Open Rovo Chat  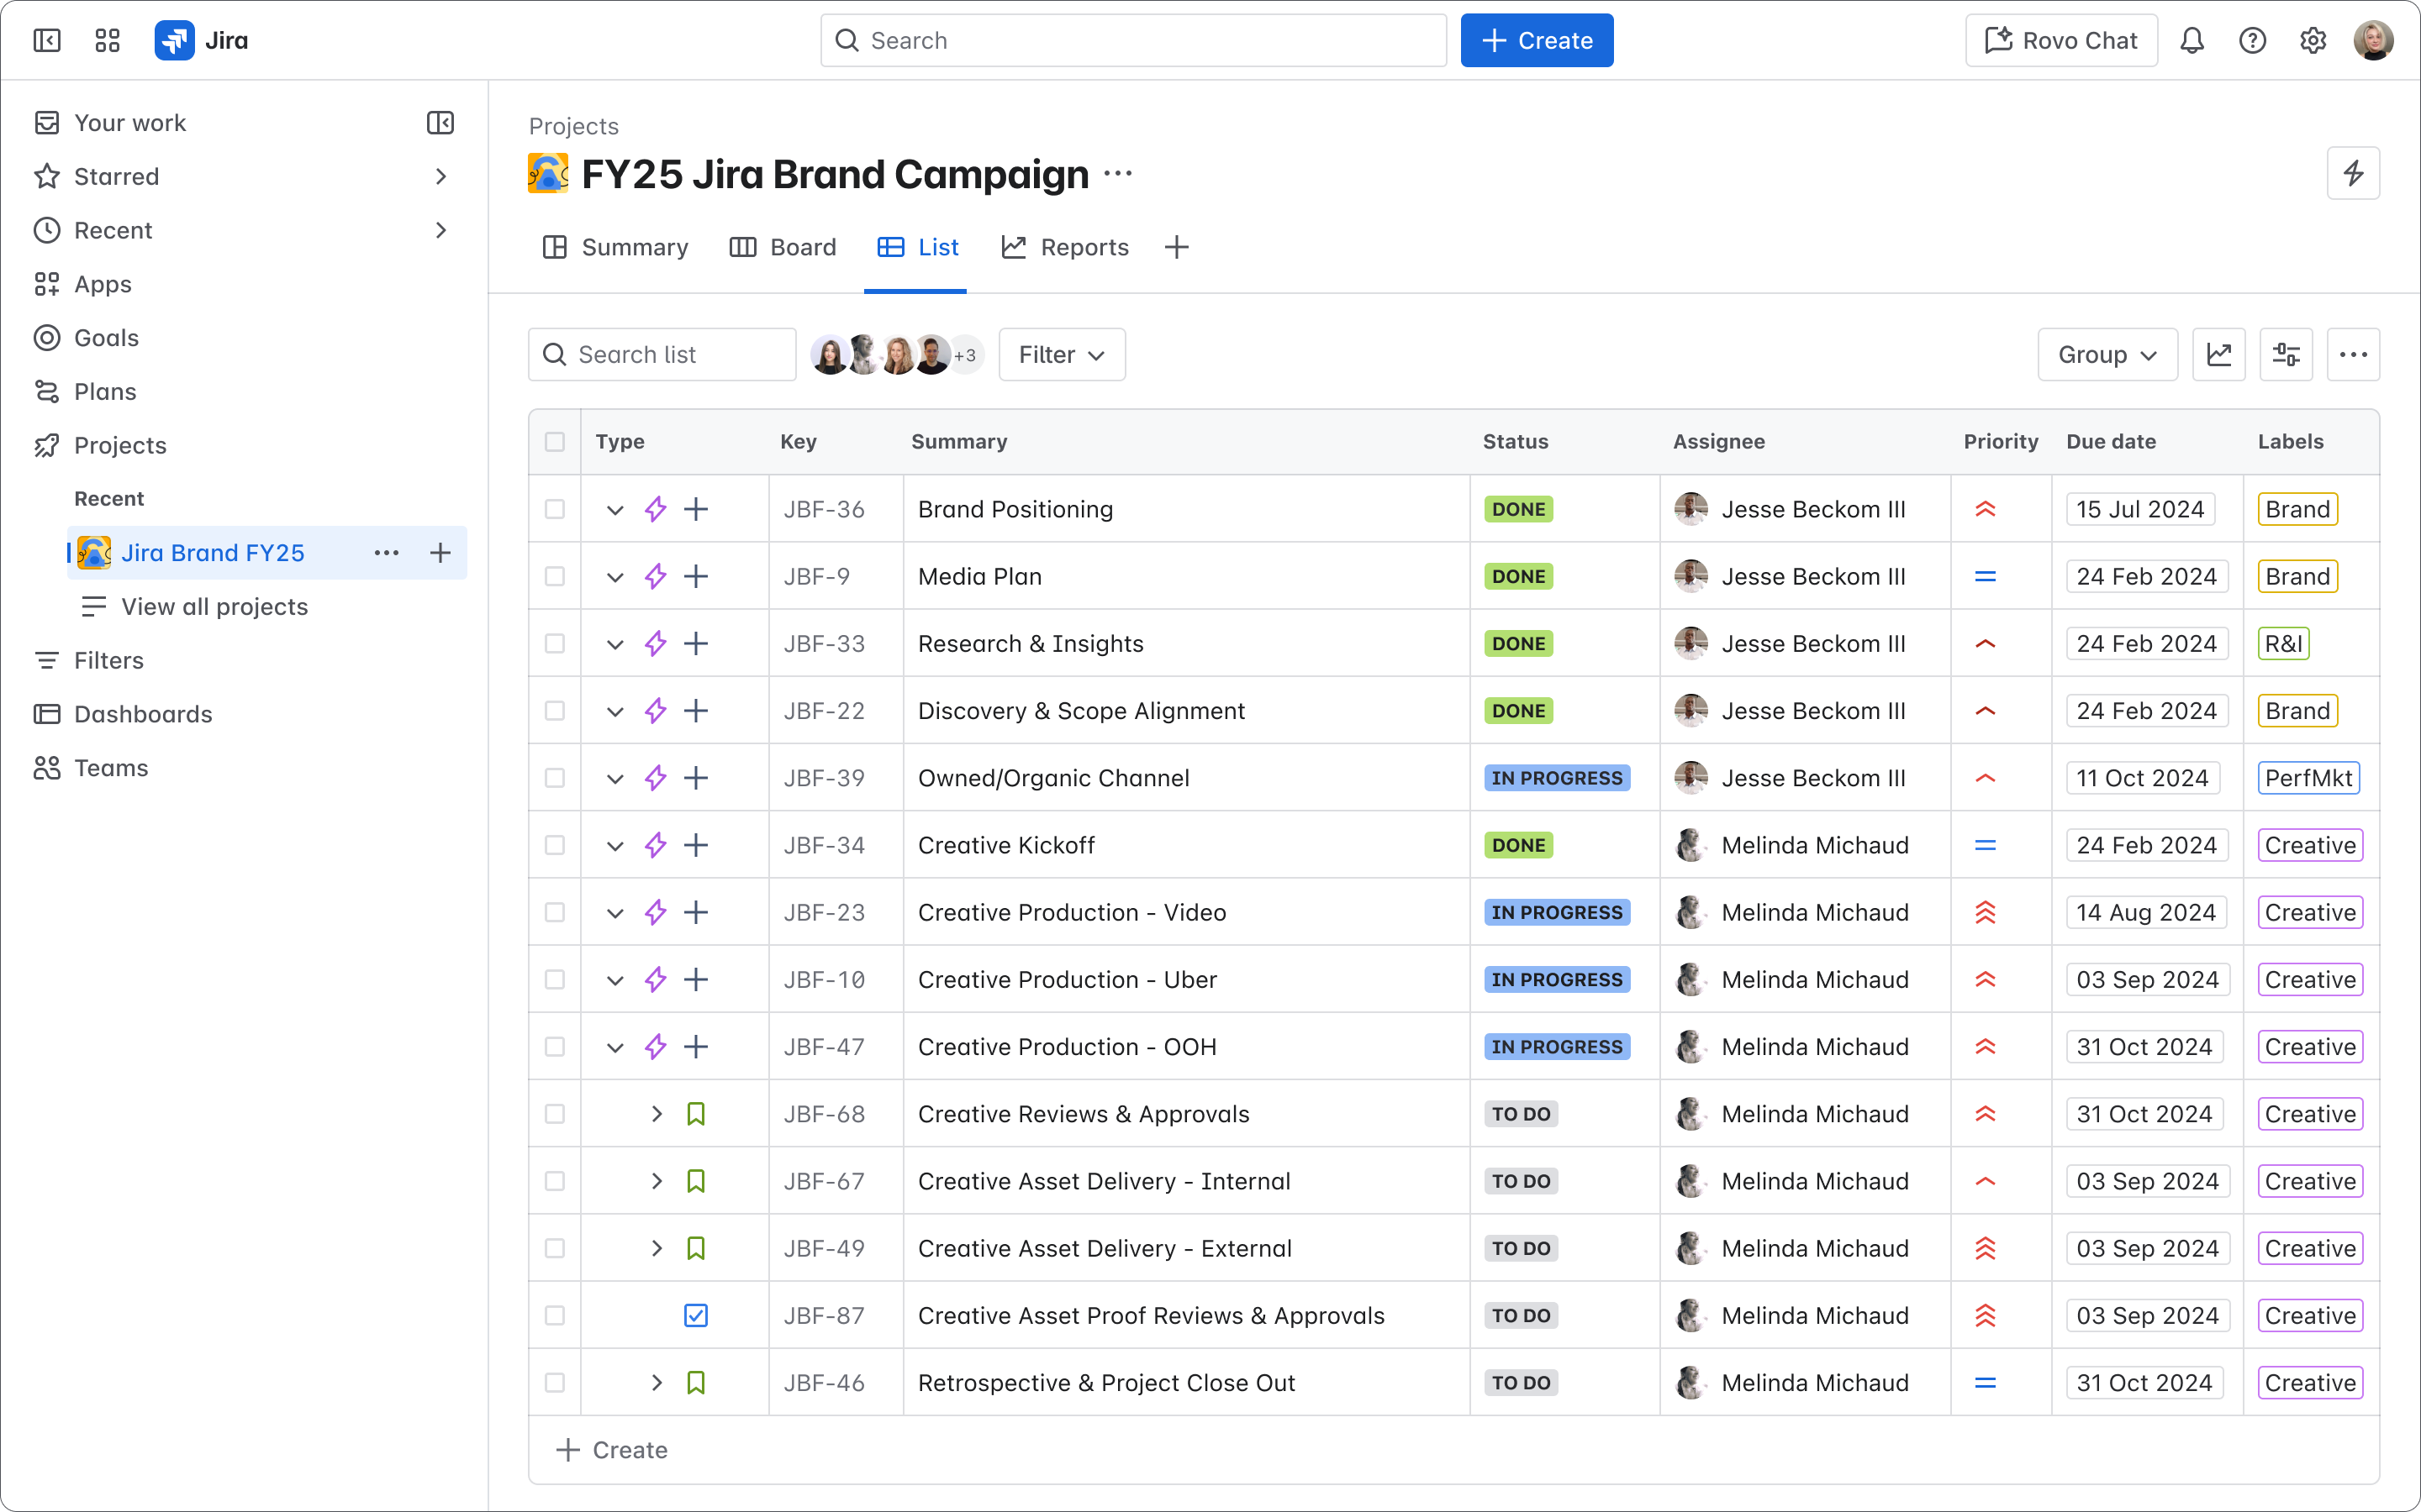pyautogui.click(x=2060, y=40)
